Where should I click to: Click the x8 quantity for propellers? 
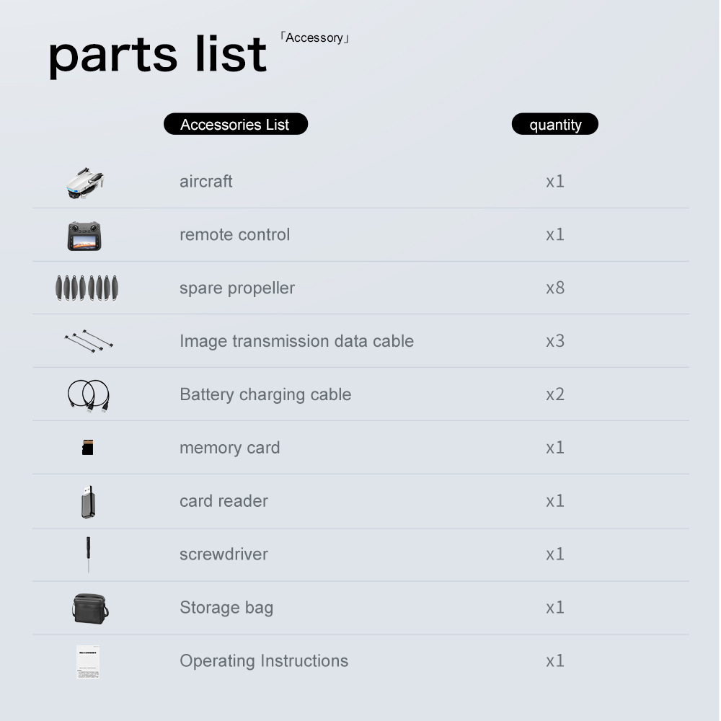[555, 288]
